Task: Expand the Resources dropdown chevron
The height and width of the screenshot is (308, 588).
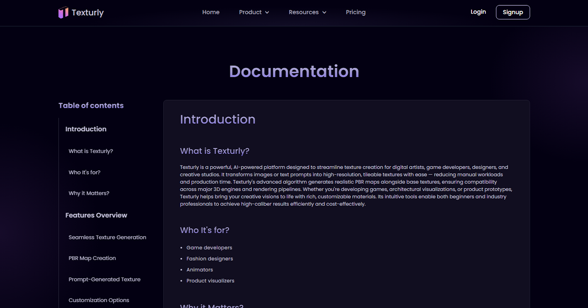Action: coord(324,13)
